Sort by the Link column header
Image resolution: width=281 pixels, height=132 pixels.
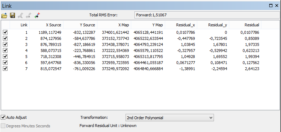point(20,25)
